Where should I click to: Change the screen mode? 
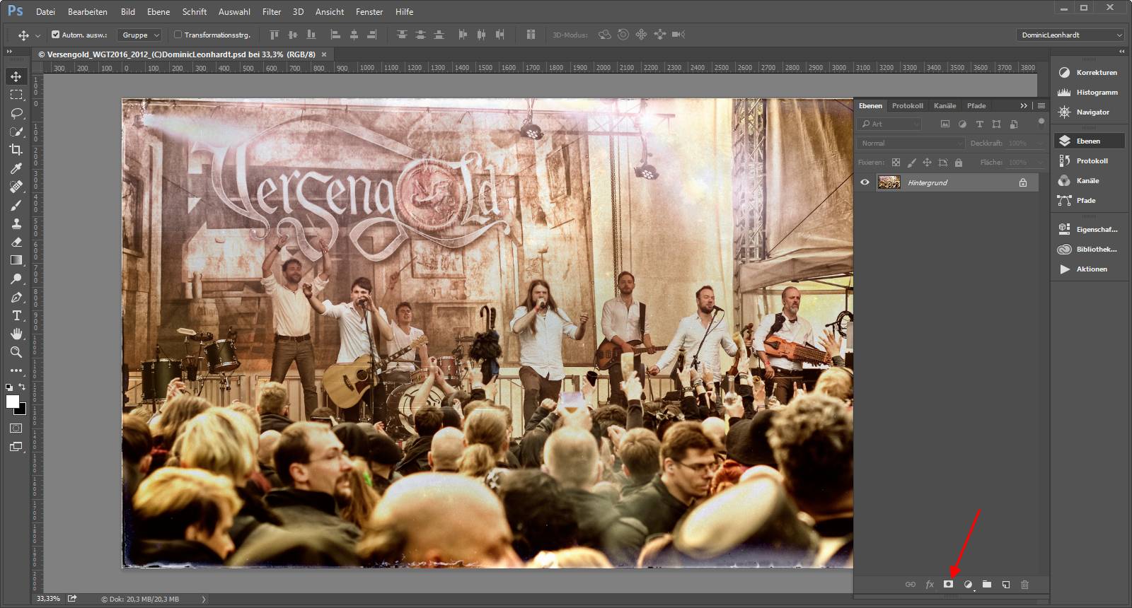click(x=16, y=447)
